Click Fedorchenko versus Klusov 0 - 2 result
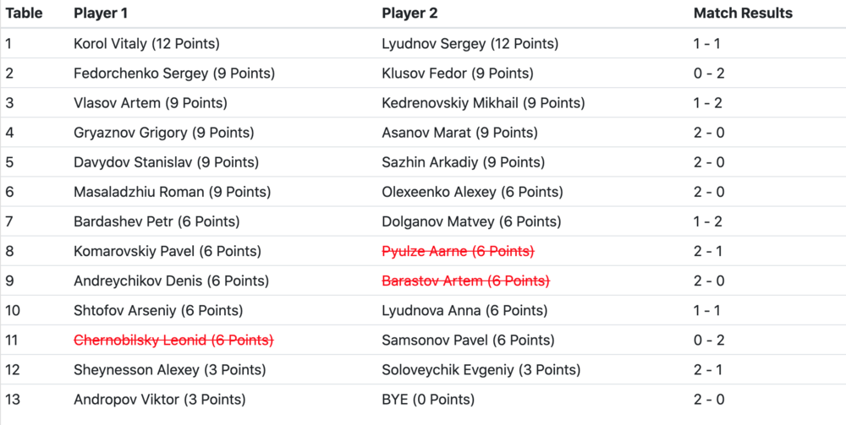846x425 pixels. pos(708,74)
